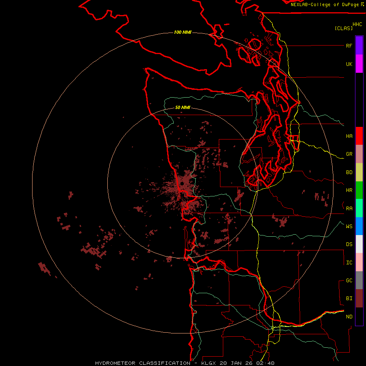This screenshot has height=366, width=366.
Task: Click the HHC product code label
Action: [x=357, y=24]
